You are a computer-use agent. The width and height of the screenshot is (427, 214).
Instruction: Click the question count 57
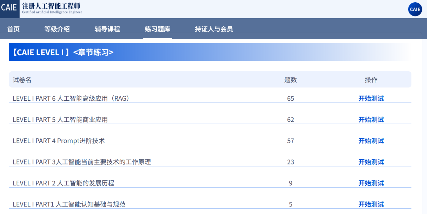[291, 141]
